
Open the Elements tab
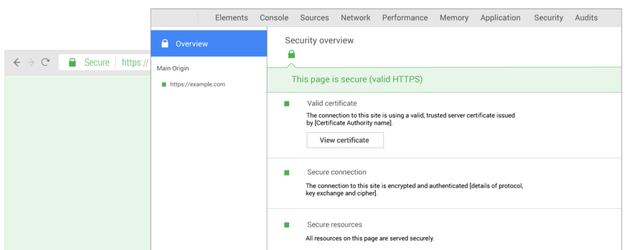(x=231, y=18)
